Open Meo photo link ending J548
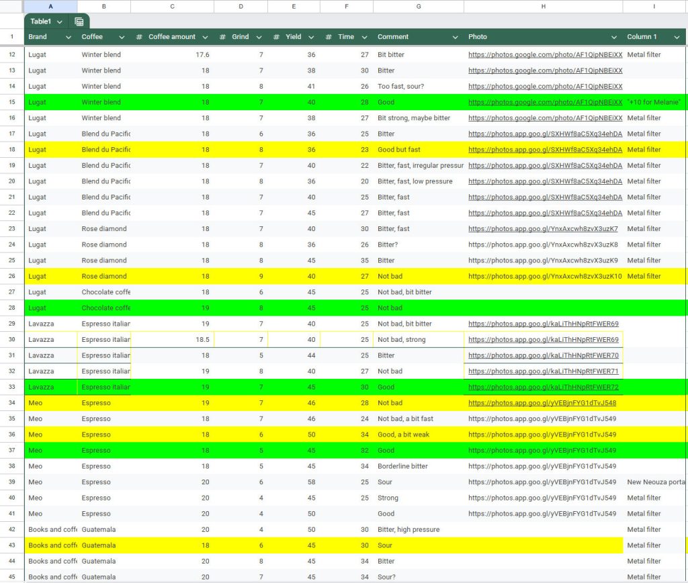 click(x=542, y=403)
